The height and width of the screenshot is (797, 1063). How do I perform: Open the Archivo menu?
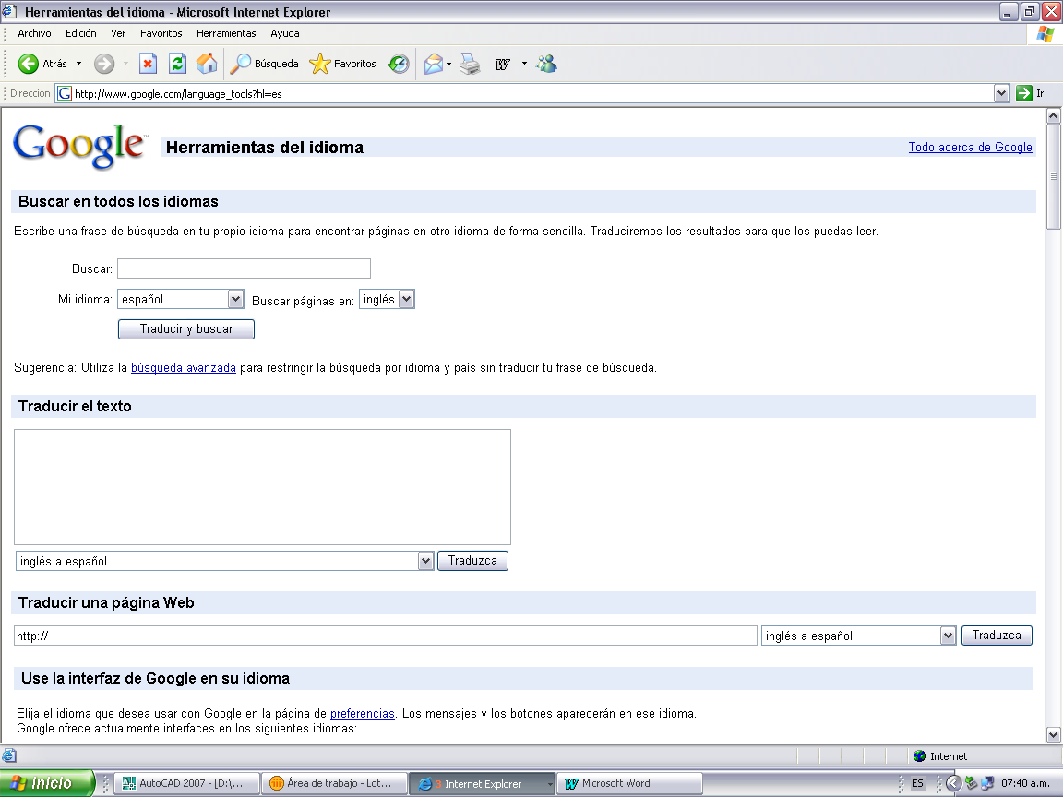coord(34,33)
